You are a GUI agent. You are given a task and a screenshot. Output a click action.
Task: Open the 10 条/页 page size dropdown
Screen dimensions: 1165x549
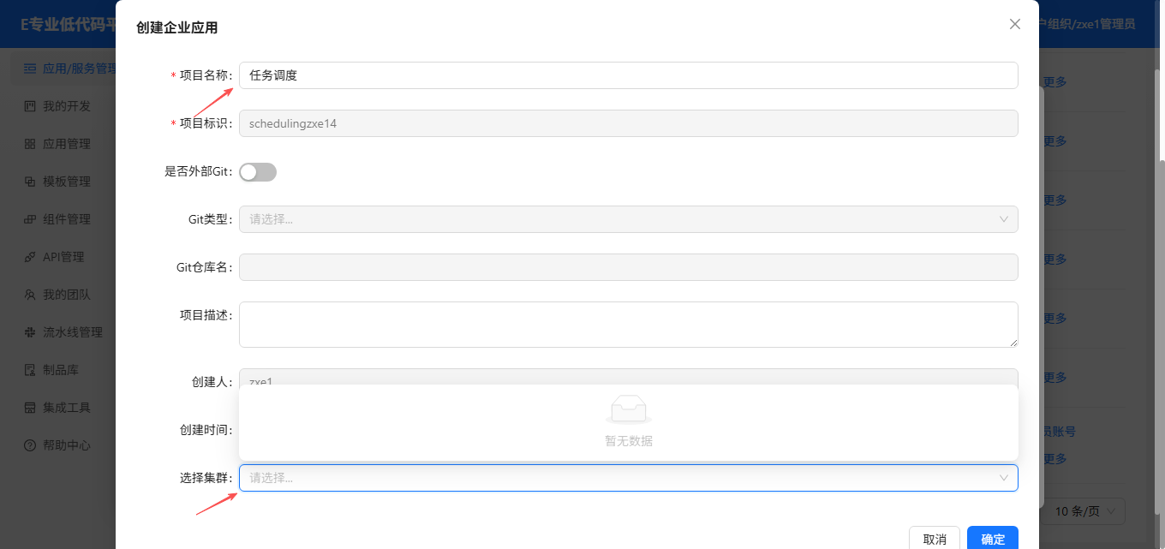pyautogui.click(x=1085, y=511)
